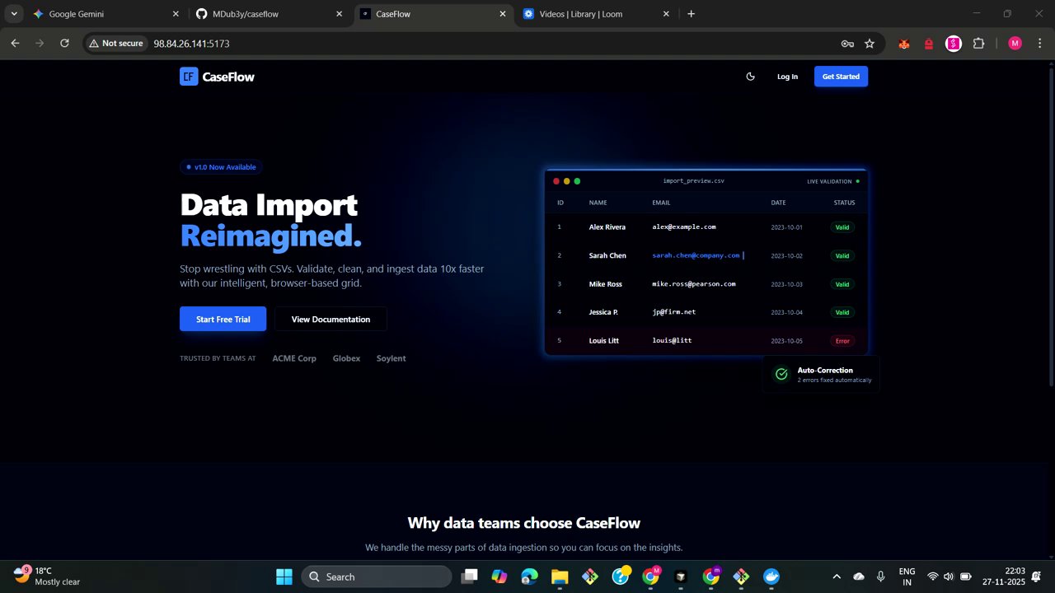Click the Valid status badge for Alex Rivera
The width and height of the screenshot is (1055, 593).
(x=842, y=227)
